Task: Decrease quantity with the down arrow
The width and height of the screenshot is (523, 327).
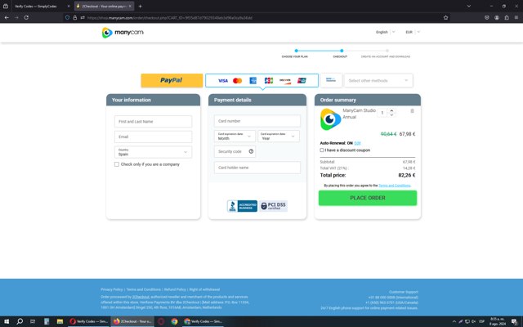Action: click(x=392, y=115)
